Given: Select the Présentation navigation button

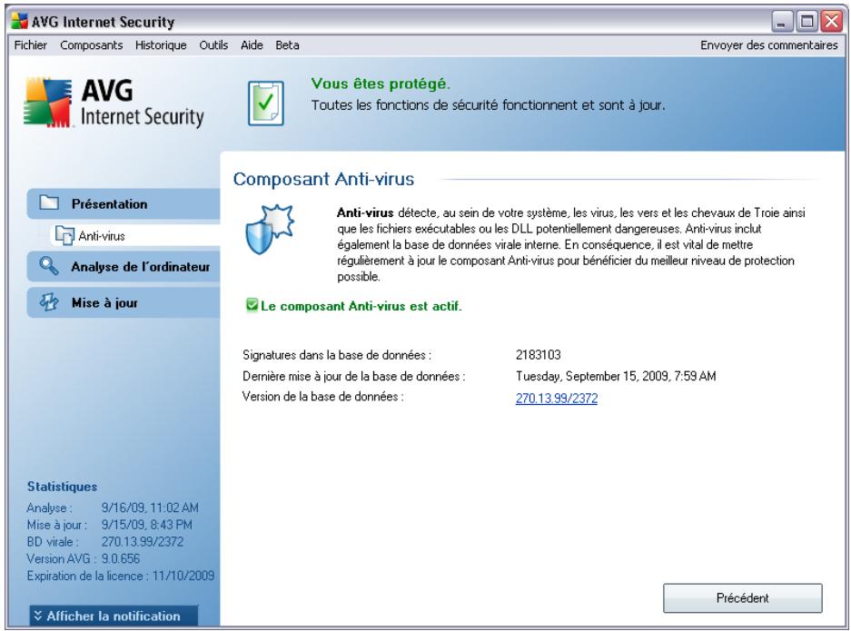Looking at the screenshot, I should click(124, 204).
